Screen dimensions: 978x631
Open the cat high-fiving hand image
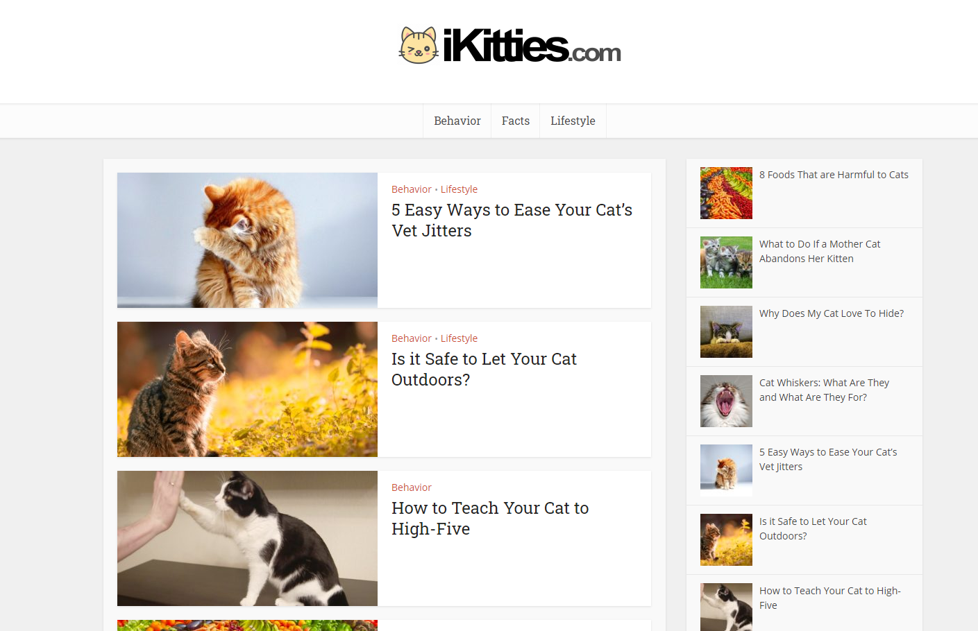tap(247, 538)
